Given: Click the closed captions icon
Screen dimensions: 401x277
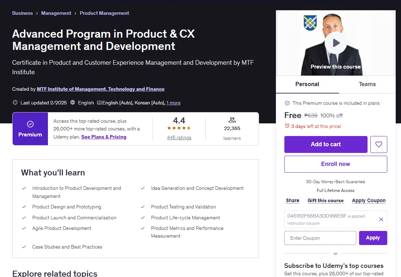Looking at the screenshot, I should pos(99,103).
